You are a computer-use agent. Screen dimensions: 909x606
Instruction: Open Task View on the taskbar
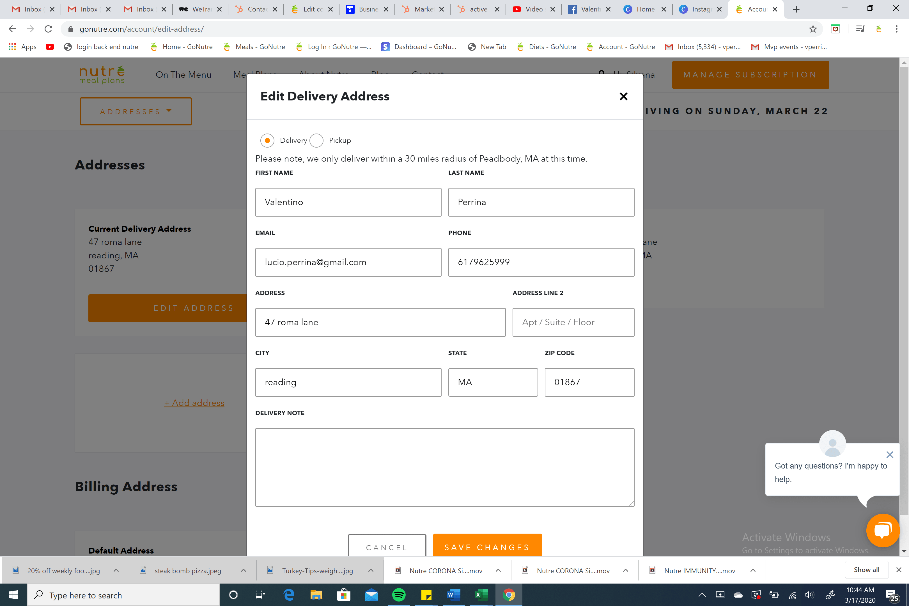(260, 595)
